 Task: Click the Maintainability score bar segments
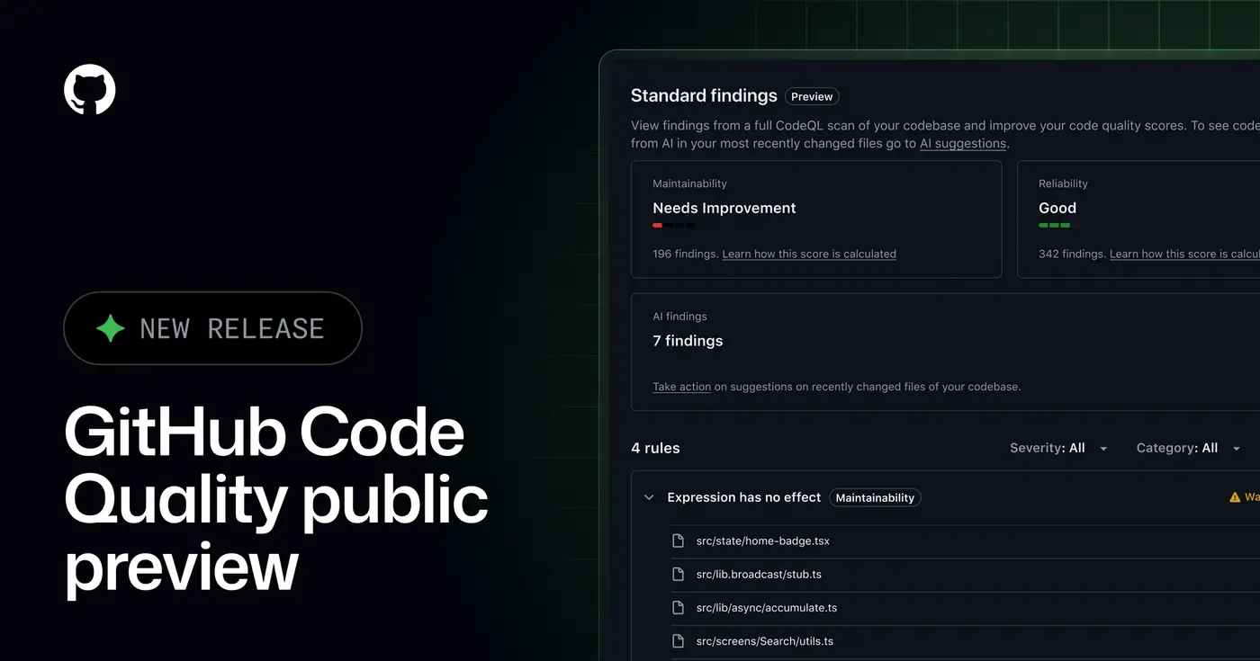coord(673,226)
